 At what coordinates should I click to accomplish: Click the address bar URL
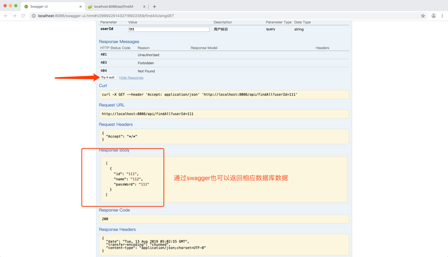[106, 16]
